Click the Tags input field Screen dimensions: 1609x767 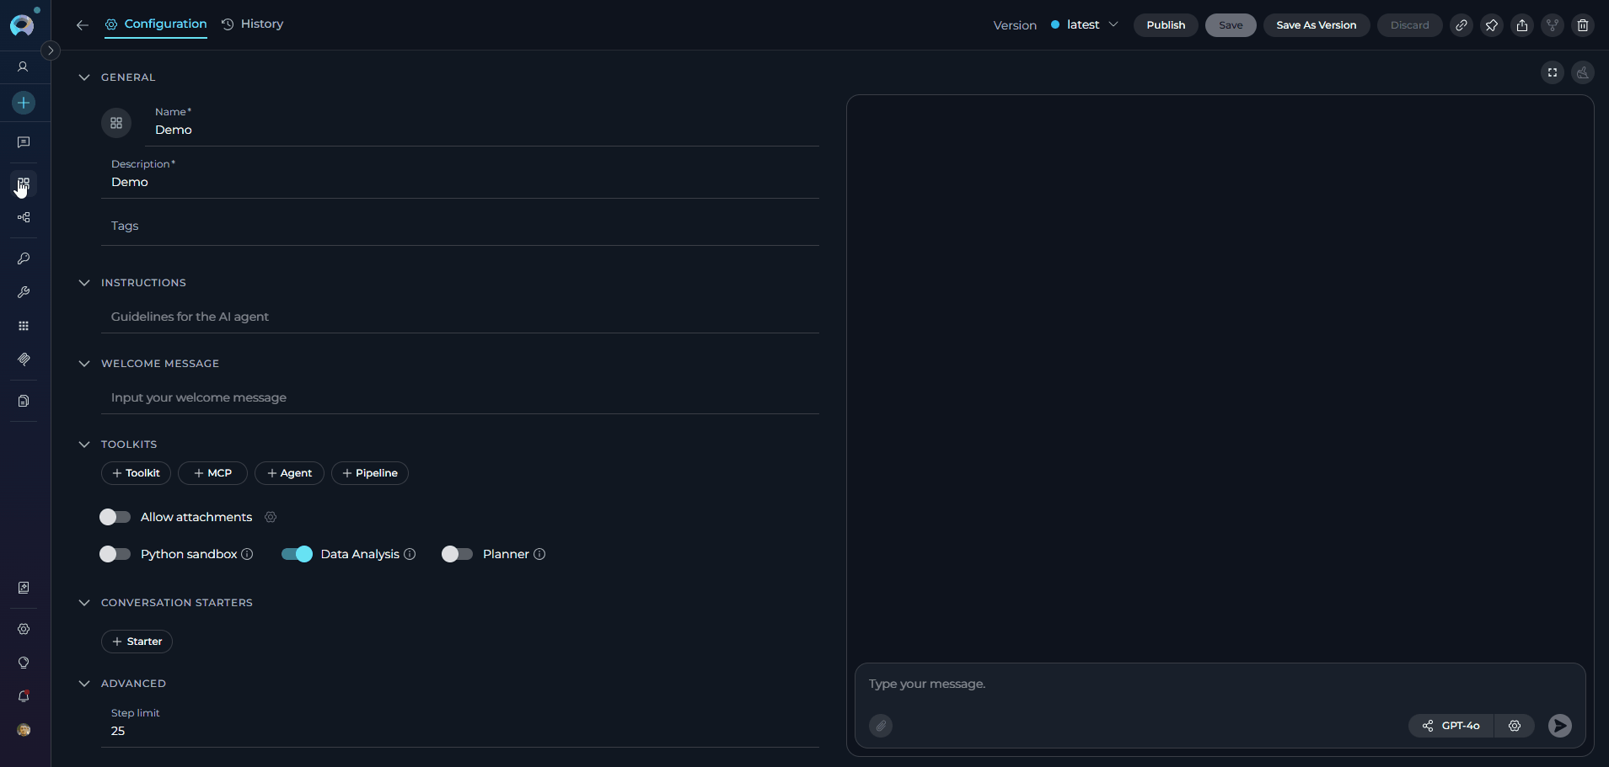coord(460,226)
